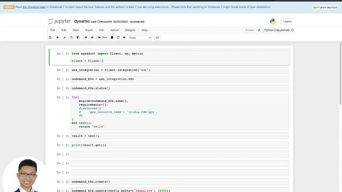Screen dimensions: 342x192
Task: Click the Python logo icon
Action: (273, 21)
